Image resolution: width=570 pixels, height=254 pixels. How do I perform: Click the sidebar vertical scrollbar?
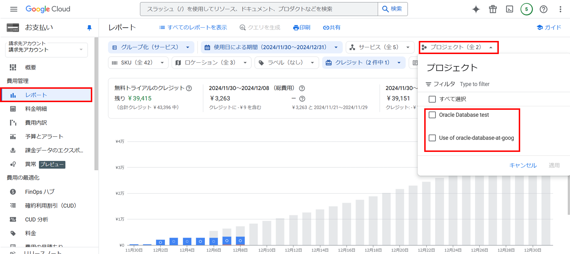pos(96,104)
